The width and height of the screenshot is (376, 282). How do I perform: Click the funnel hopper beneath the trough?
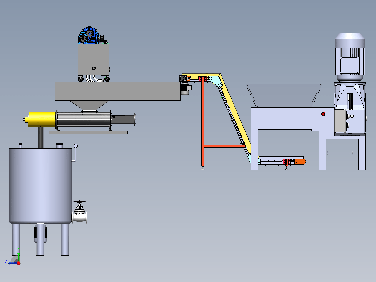89,106
